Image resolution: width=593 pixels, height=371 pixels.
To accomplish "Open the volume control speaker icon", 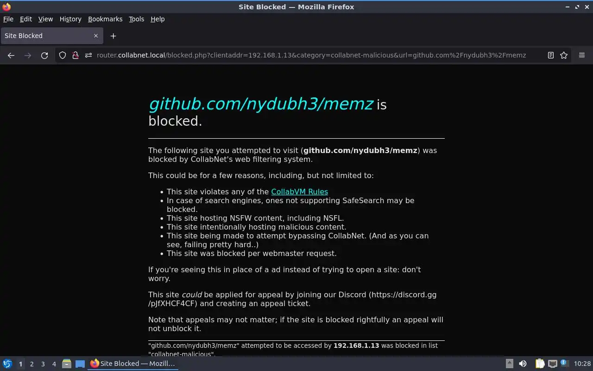I will [x=523, y=364].
